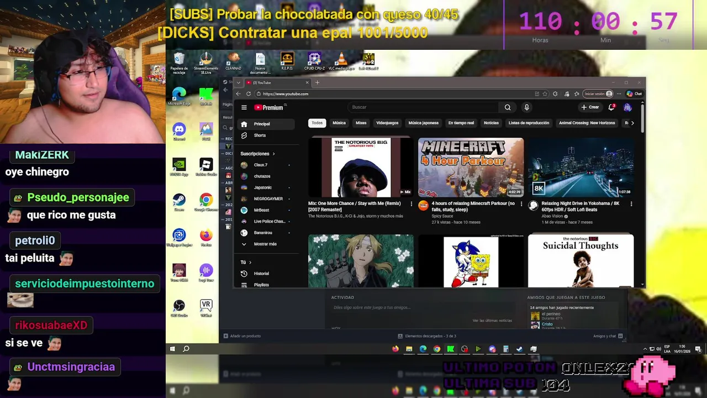Expand the Tú section chevron
707x398 pixels.
pyautogui.click(x=250, y=262)
